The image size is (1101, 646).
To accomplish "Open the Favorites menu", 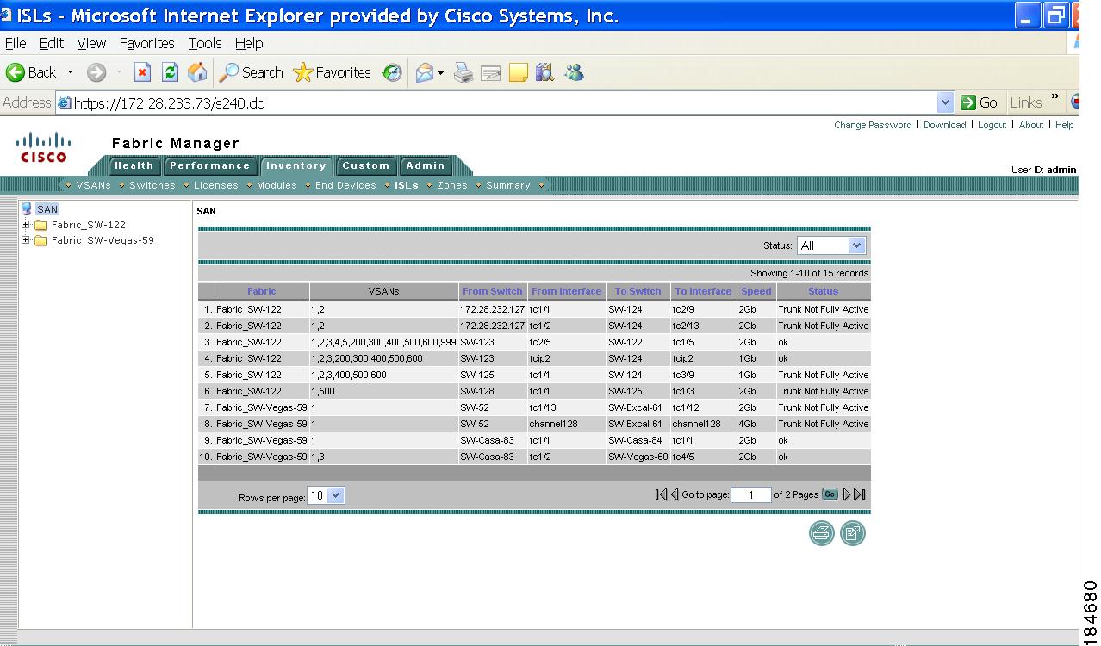I will 146,43.
